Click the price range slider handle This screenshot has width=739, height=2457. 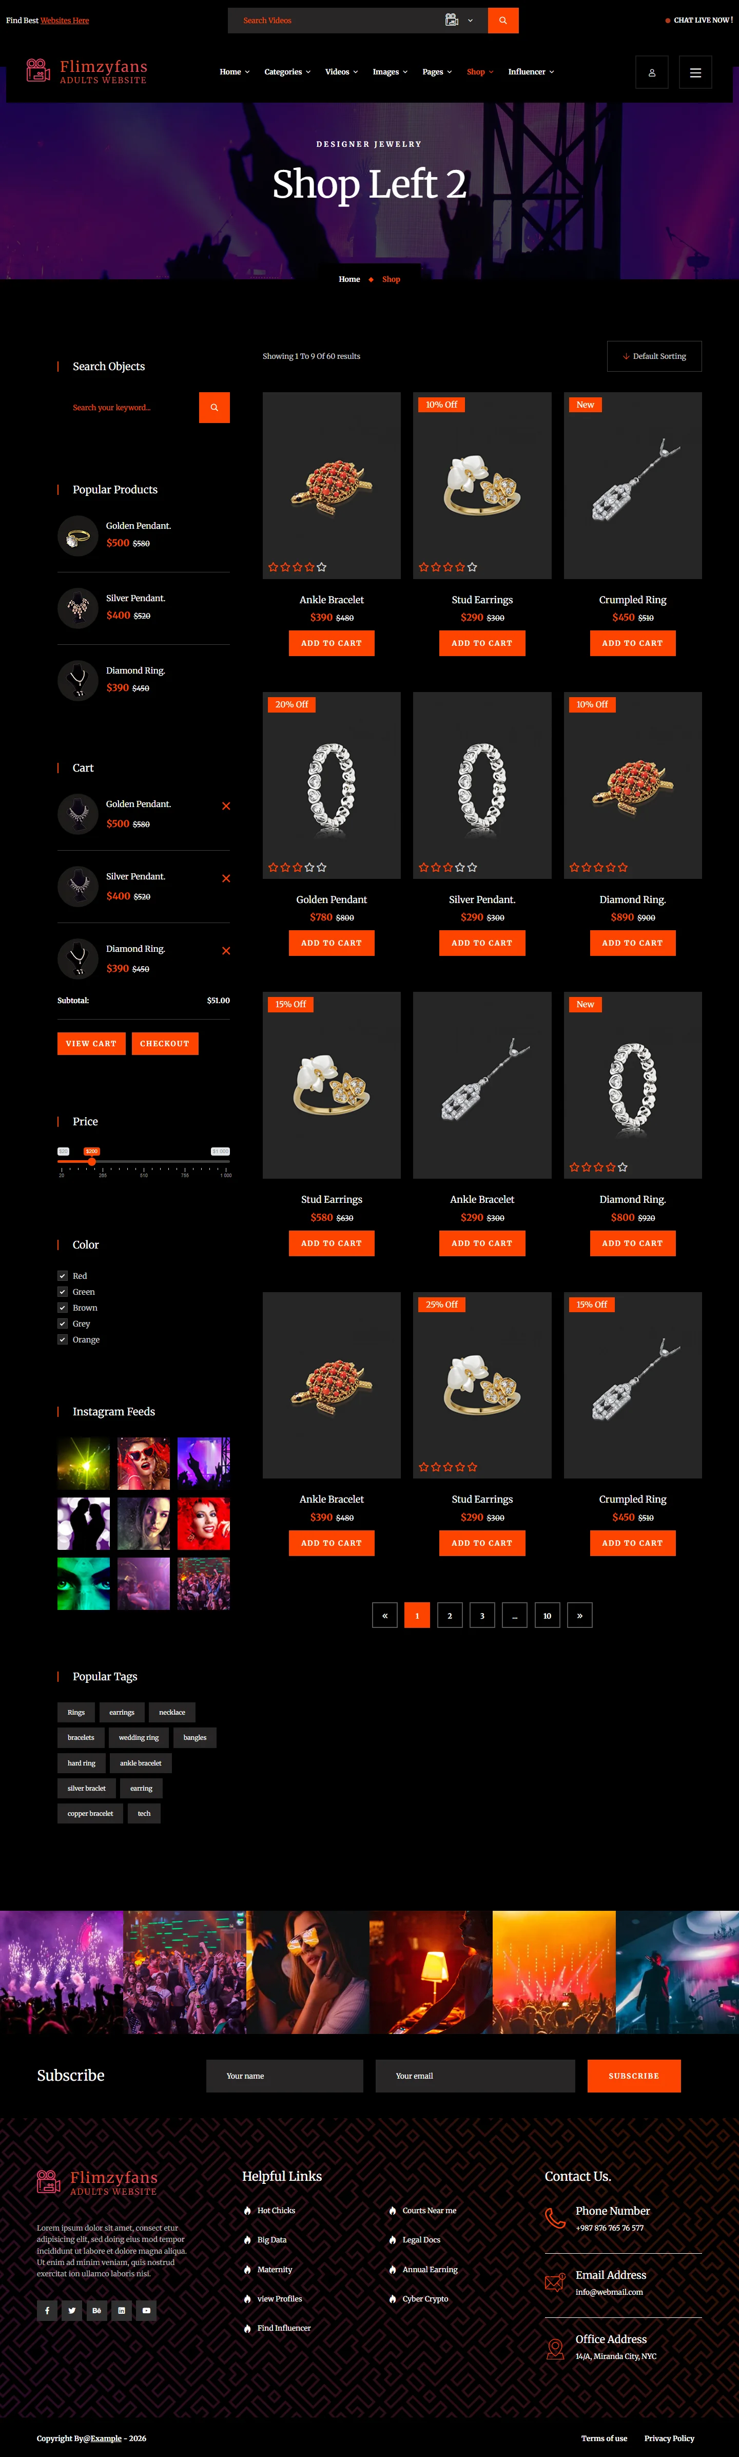[91, 1161]
